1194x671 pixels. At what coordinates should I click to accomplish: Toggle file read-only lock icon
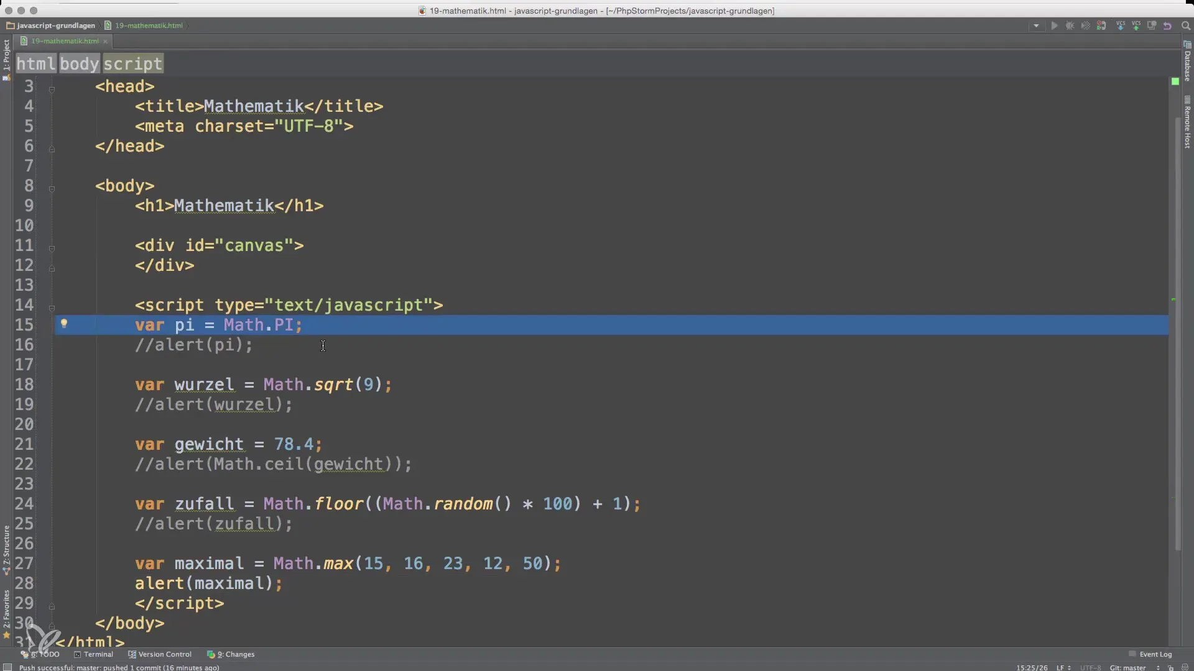pyautogui.click(x=1170, y=667)
